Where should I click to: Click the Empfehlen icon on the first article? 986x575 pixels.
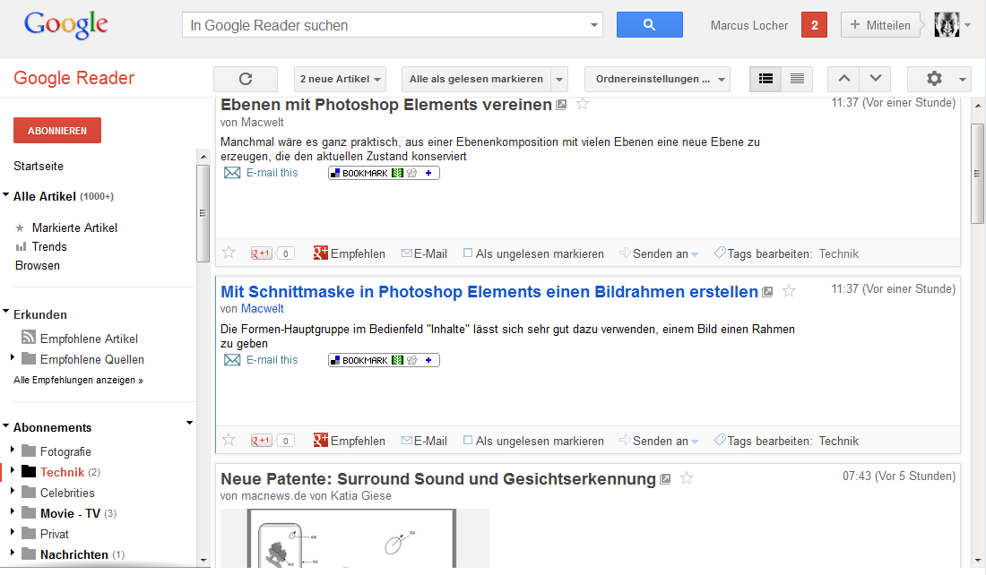(x=320, y=253)
